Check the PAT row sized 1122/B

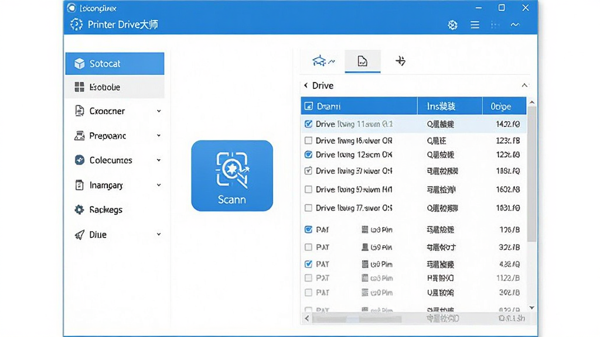tap(308, 278)
